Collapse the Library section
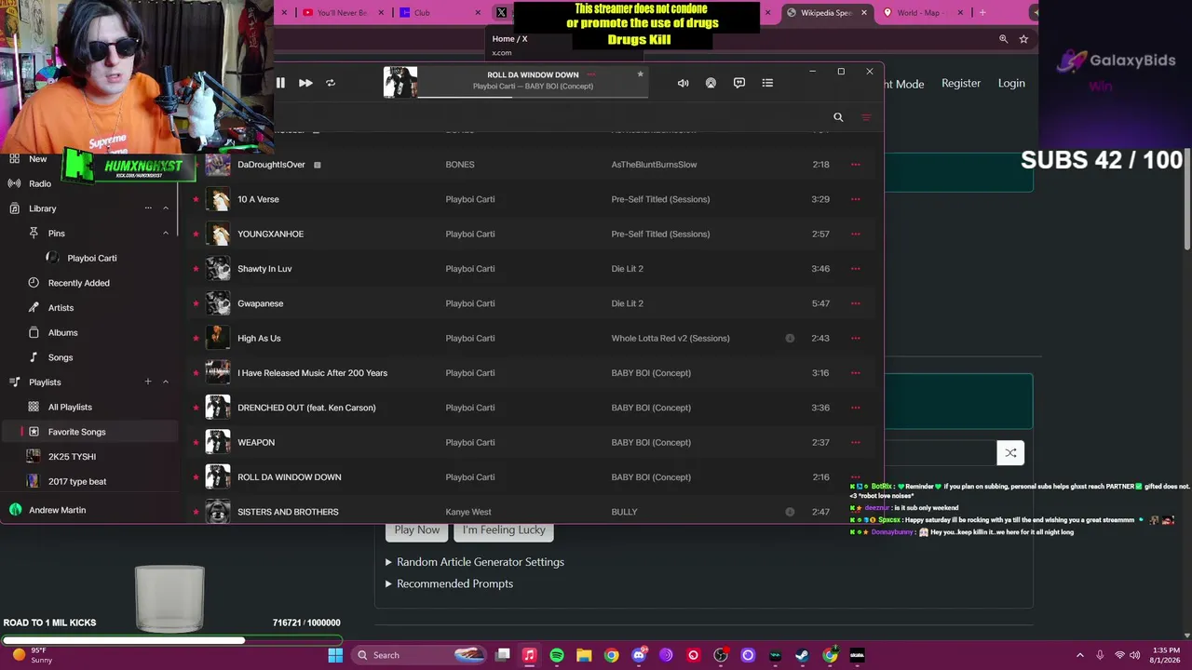Viewport: 1192px width, 670px height. point(166,208)
